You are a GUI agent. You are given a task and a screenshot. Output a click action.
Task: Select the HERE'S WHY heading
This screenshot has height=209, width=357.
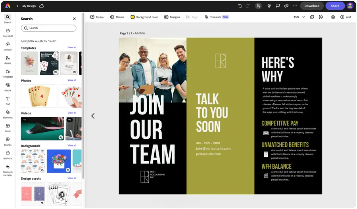[x=278, y=69]
